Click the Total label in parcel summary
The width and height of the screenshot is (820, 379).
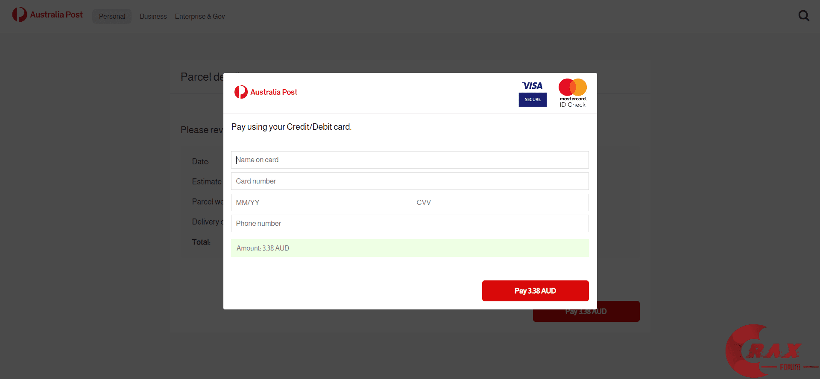coord(201,242)
